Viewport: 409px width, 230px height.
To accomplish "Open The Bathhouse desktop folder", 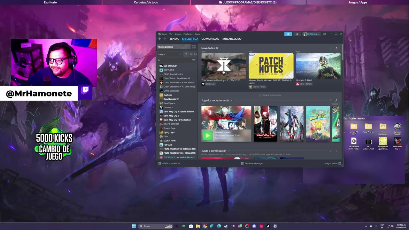I will [383, 129].
